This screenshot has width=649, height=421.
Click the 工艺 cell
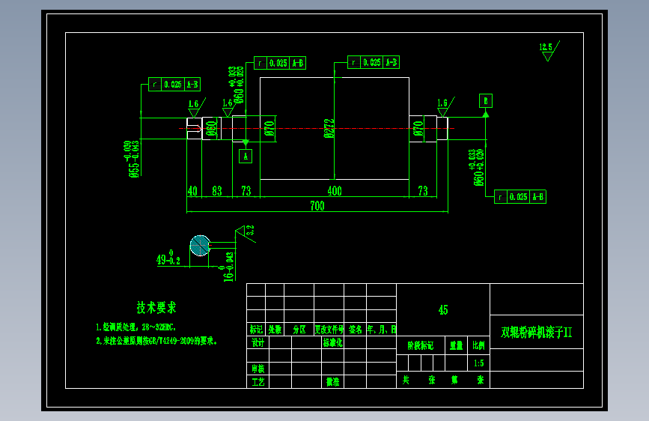pyautogui.click(x=258, y=381)
